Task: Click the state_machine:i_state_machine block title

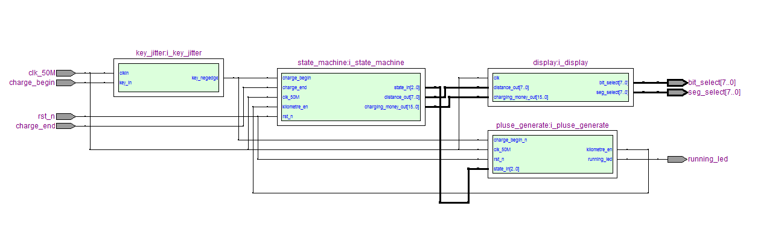Action: (x=351, y=62)
